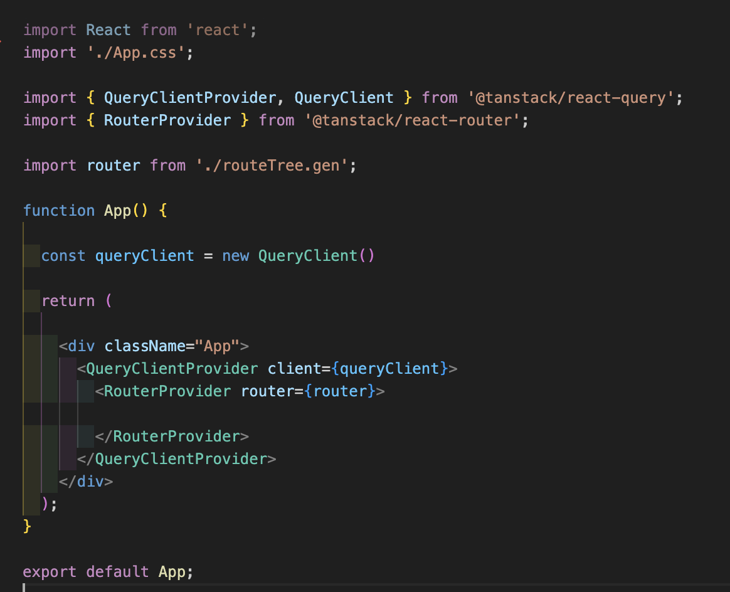Click the function keyword

pyautogui.click(x=59, y=211)
